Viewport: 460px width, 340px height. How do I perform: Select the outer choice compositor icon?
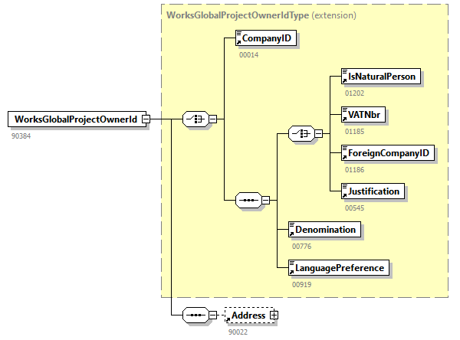click(195, 119)
